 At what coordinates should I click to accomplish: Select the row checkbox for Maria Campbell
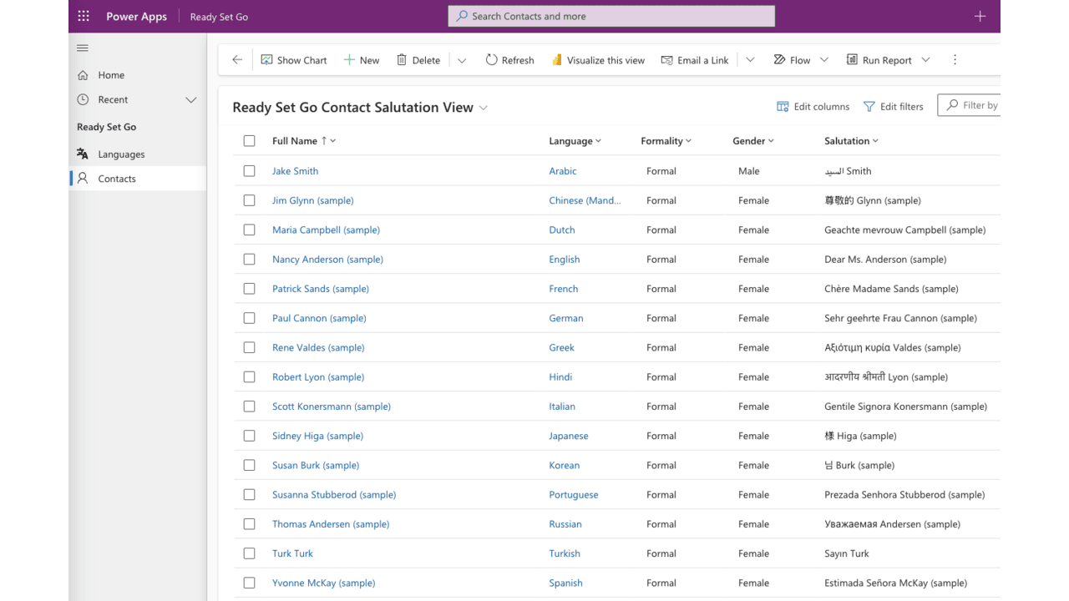249,230
